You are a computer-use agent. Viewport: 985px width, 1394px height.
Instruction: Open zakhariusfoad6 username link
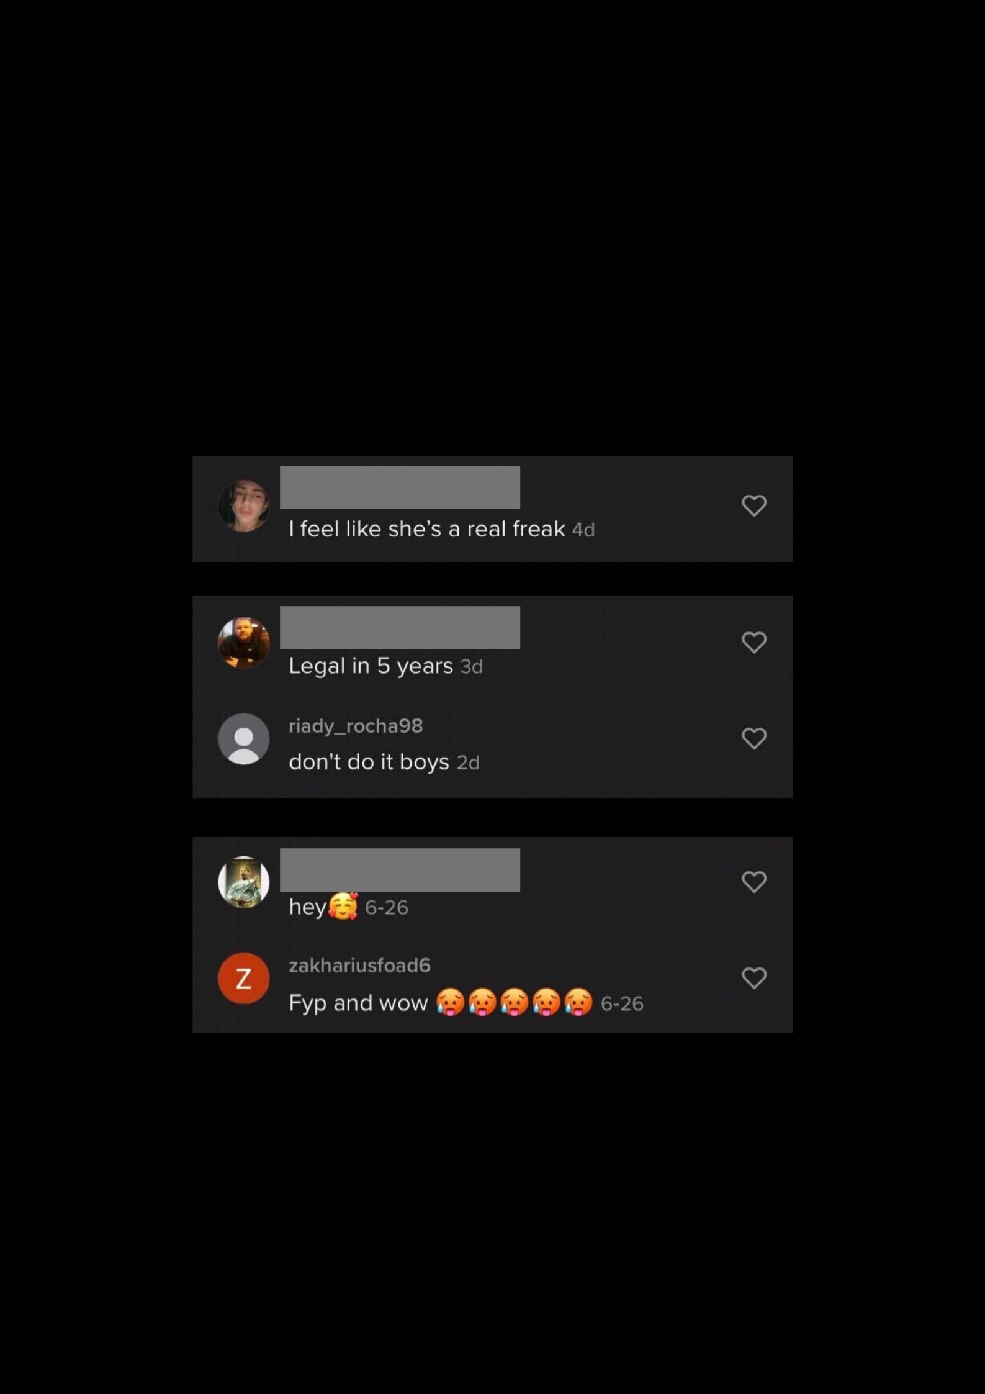point(359,966)
